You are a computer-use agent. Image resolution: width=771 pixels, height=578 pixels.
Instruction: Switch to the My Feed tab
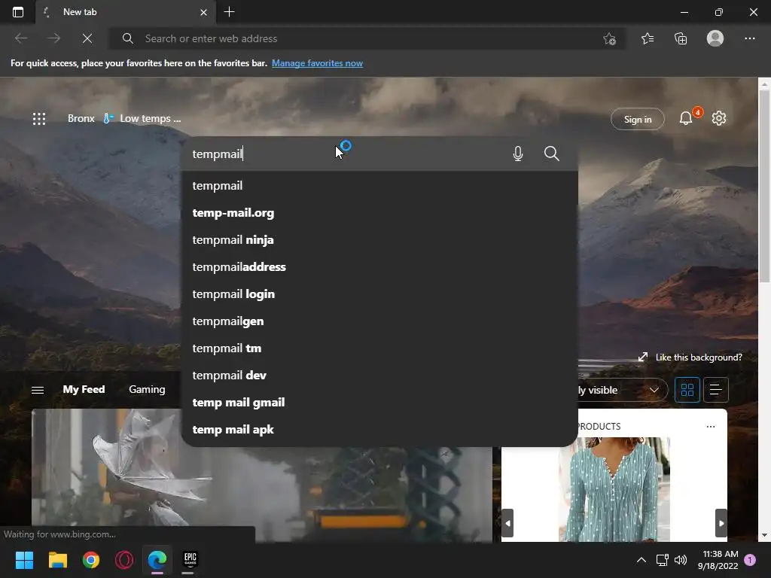84,389
